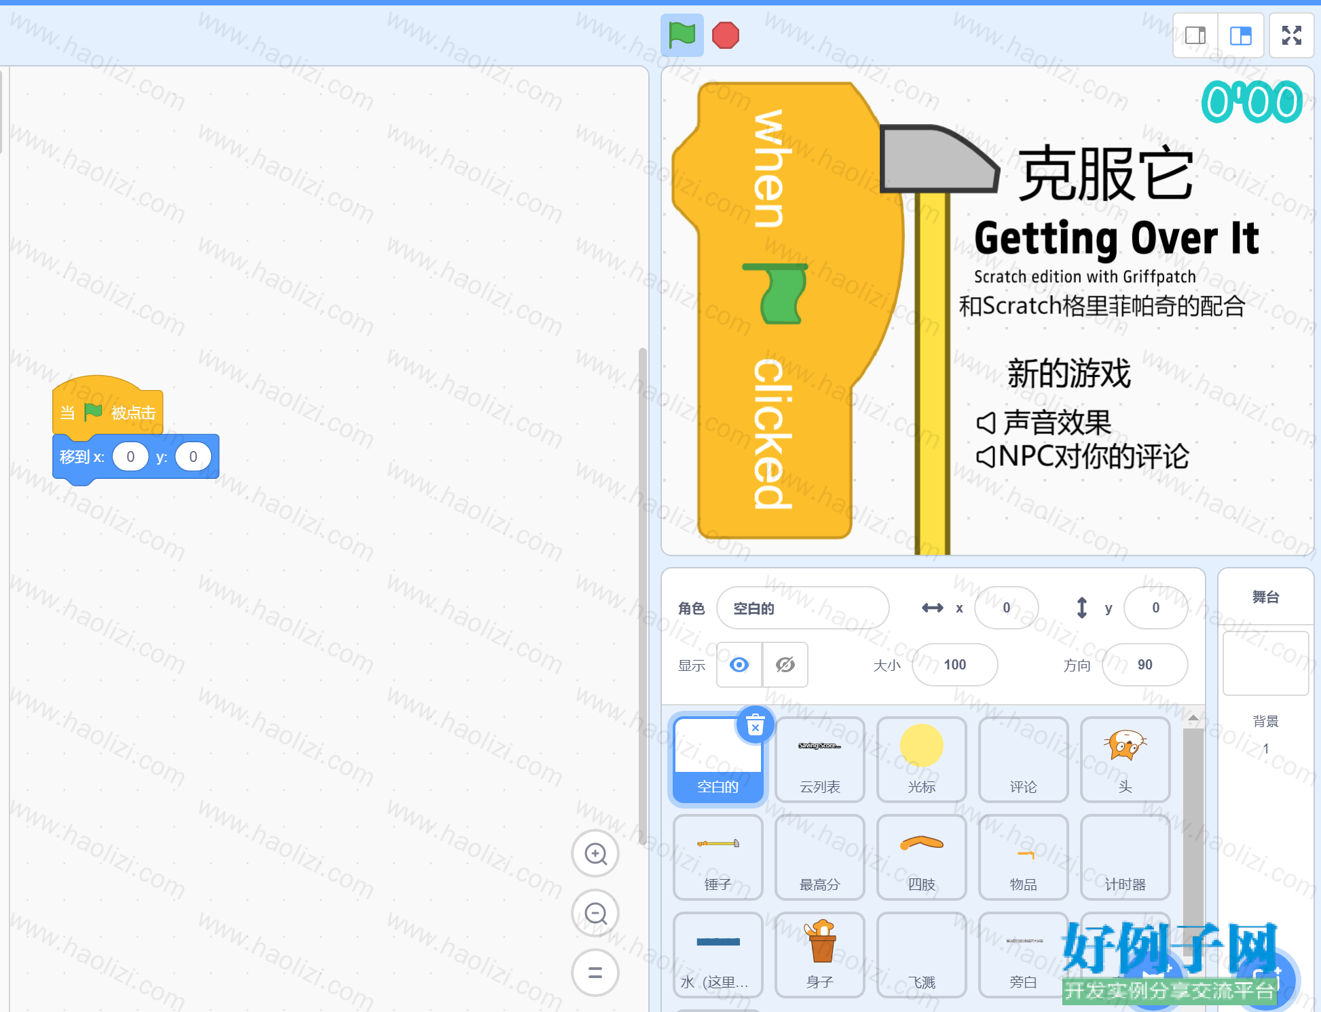Screen dimensions: 1321x1012
Task: Hide the sprite with crossed eye icon
Action: pos(785,665)
